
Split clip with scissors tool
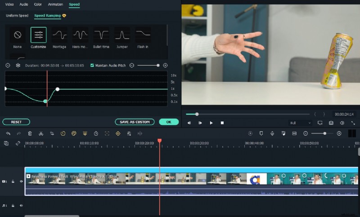tap(41, 133)
